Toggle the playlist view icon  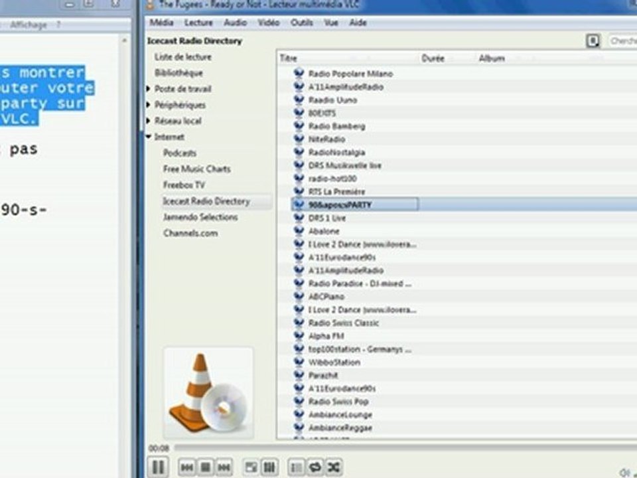point(296,467)
